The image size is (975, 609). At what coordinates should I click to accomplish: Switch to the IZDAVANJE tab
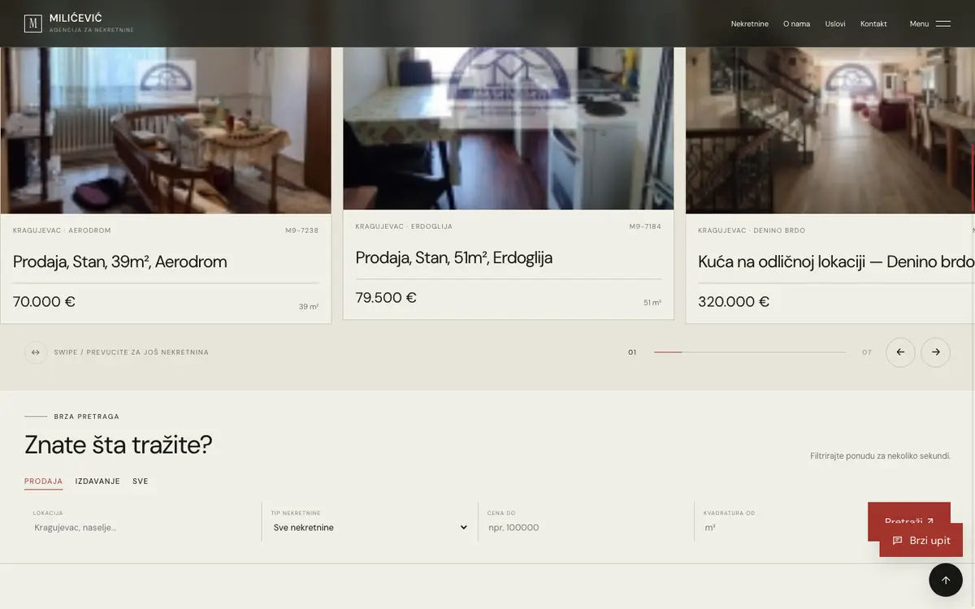[97, 482]
